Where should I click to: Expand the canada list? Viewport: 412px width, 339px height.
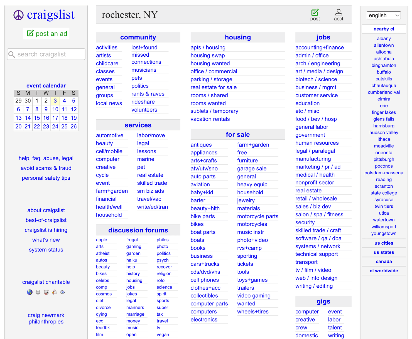(384, 262)
